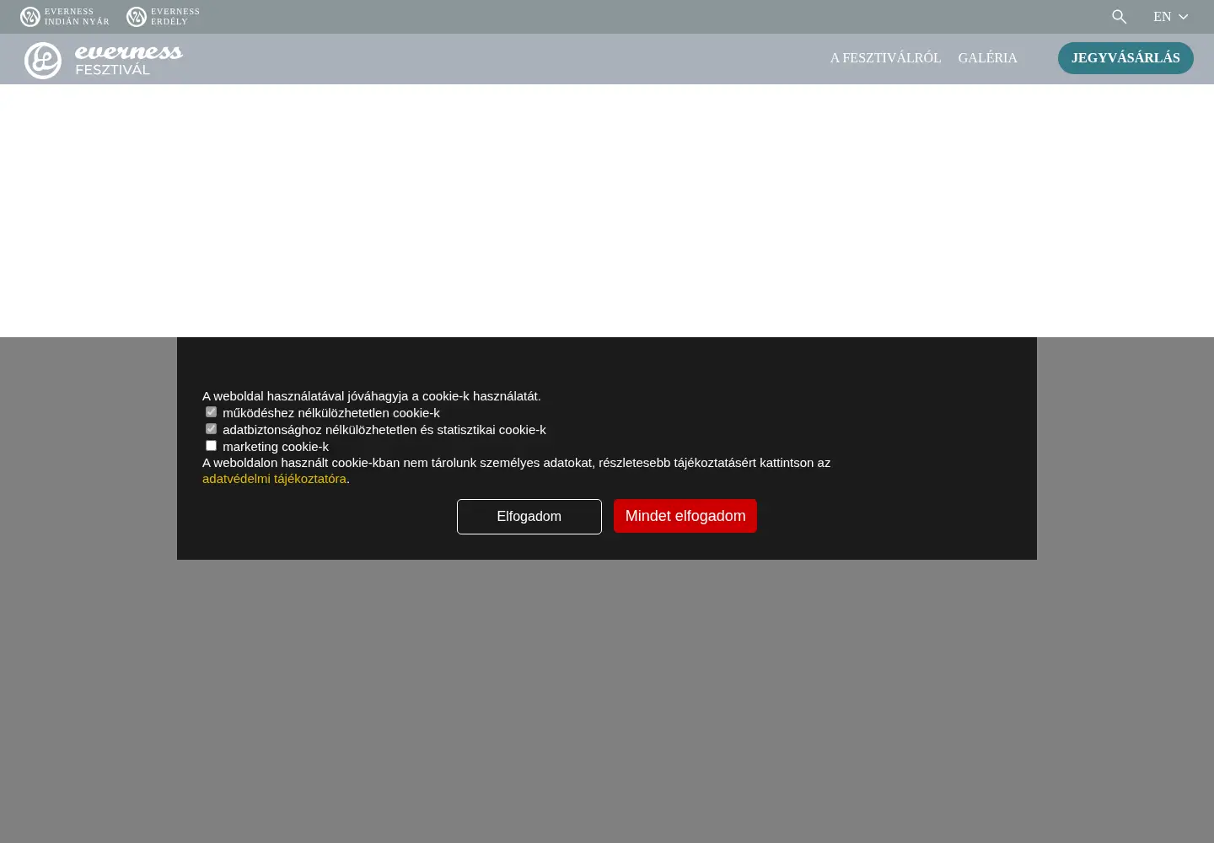Click the adatbiztonsághoz nélkülözhetetlen és statisztikai label
The width and height of the screenshot is (1214, 843).
point(384,430)
